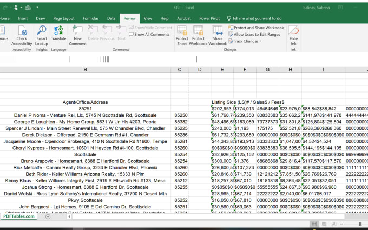
Task: Click the touch/mouse mode icon in quick access toolbar
Action: click(17, 8)
